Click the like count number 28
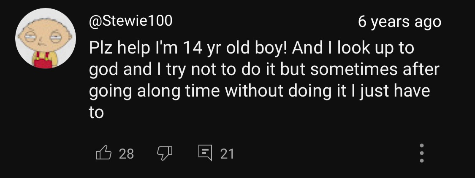 tap(126, 154)
